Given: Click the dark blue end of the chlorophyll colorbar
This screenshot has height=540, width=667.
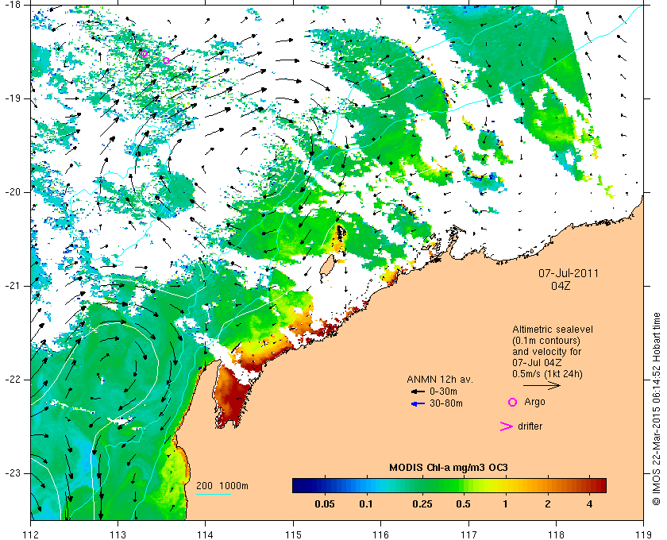Looking at the screenshot, I should click(x=299, y=485).
